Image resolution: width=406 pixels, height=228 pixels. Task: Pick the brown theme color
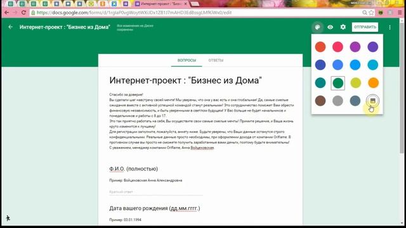point(320,101)
